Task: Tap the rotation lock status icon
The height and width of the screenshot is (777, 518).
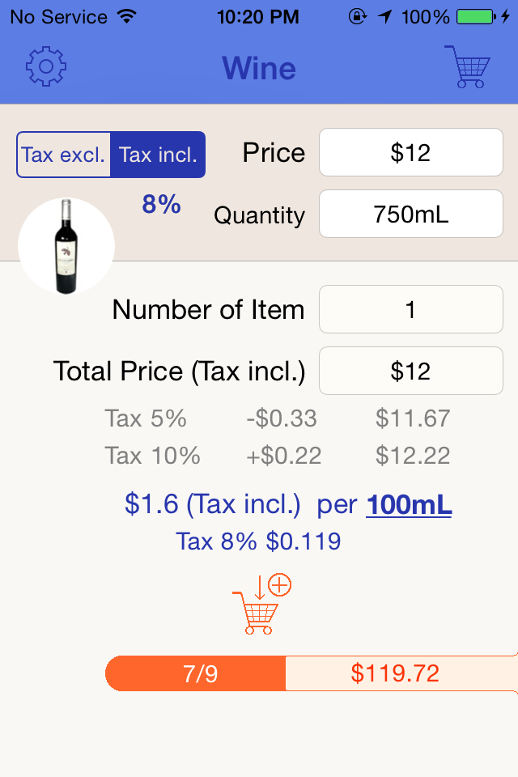Action: tap(358, 17)
